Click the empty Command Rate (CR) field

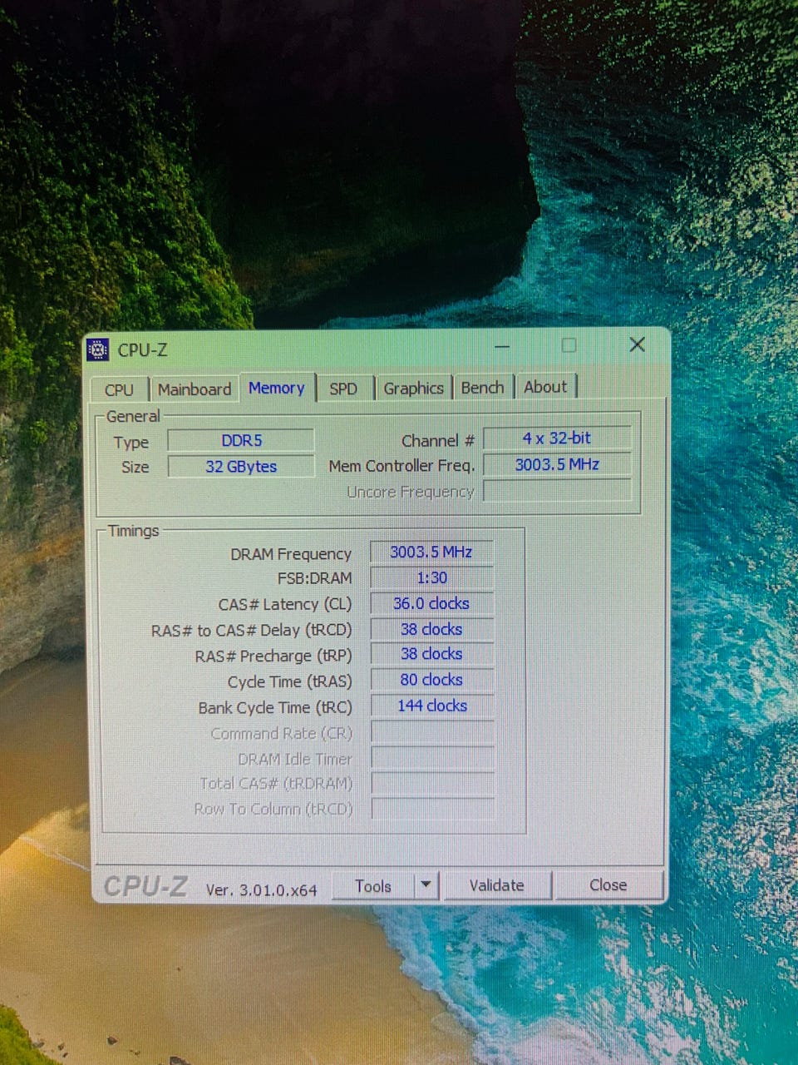pos(431,732)
